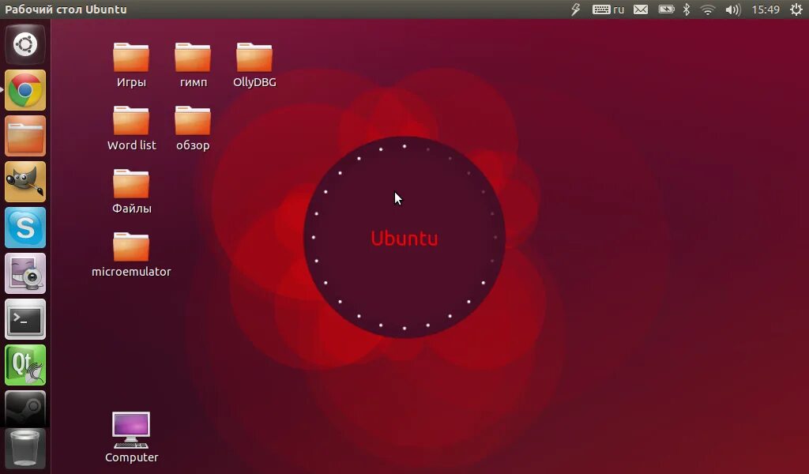Open the Files manager in the launcher
The height and width of the screenshot is (474, 809).
25,136
